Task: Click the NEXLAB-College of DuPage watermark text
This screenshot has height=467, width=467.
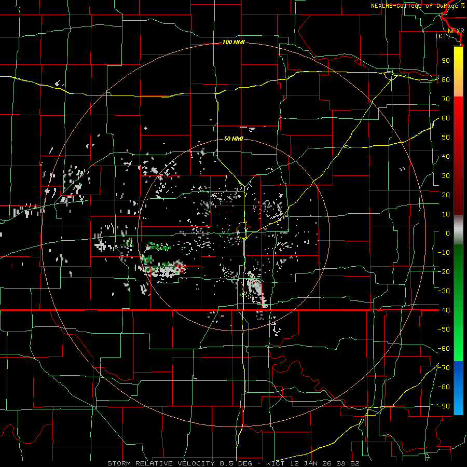Action: (416, 6)
